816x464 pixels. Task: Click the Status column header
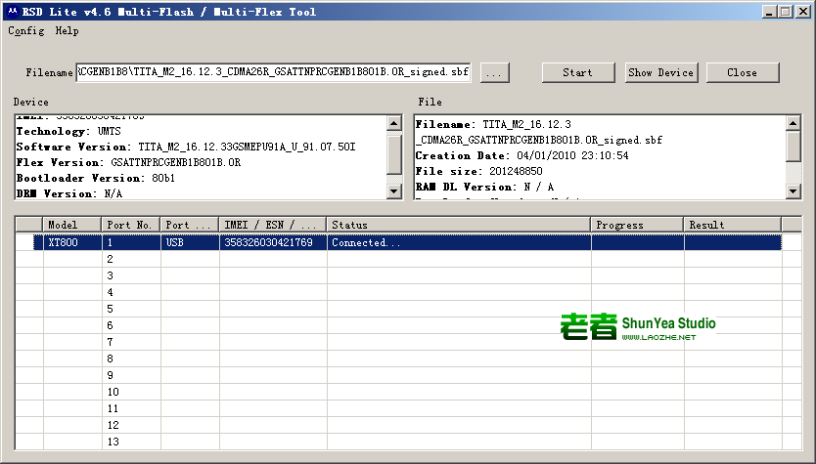coord(459,225)
